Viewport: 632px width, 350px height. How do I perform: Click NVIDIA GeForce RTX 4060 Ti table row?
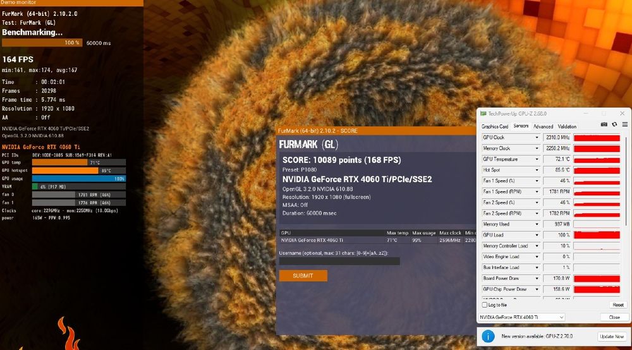pyautogui.click(x=377, y=241)
